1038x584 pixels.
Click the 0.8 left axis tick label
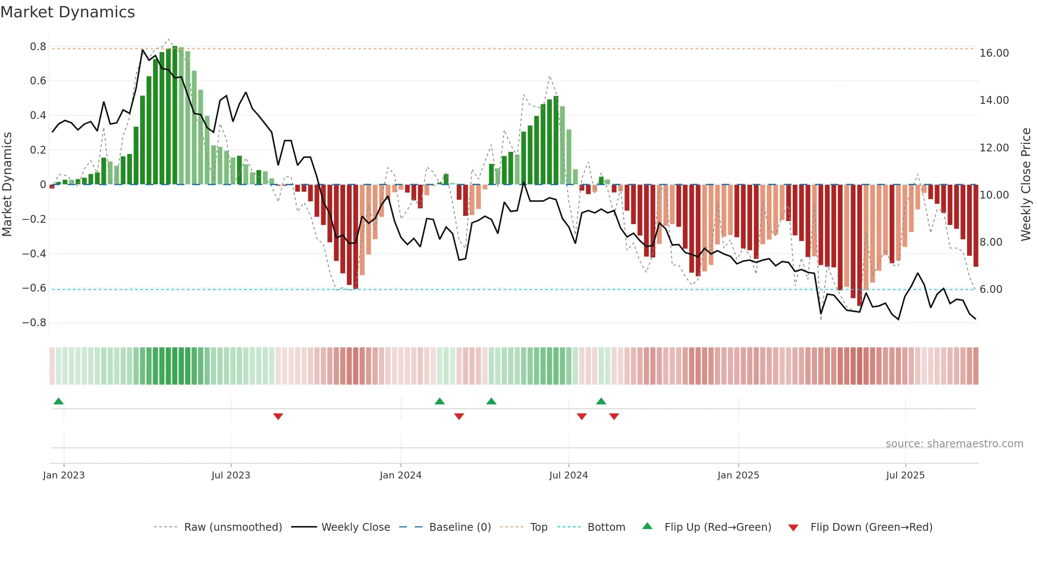click(x=38, y=46)
